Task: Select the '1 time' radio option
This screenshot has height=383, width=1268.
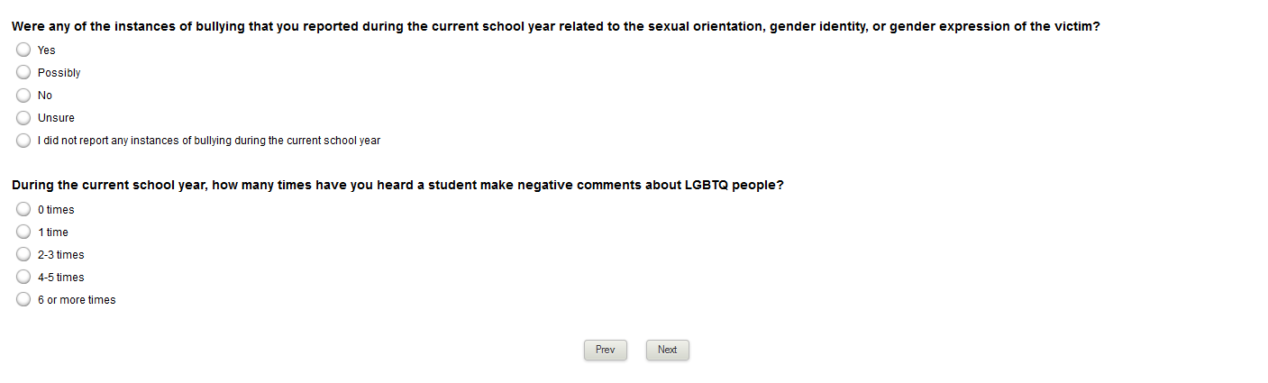Action: click(x=23, y=233)
